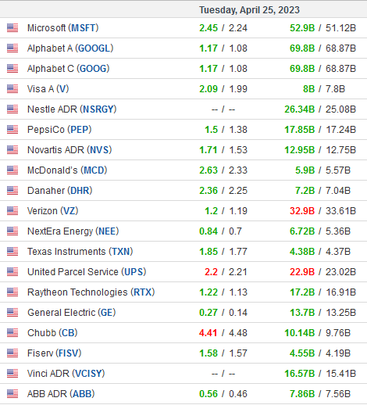
Task: Click the flag icon beside Danaher
Action: [12, 191]
